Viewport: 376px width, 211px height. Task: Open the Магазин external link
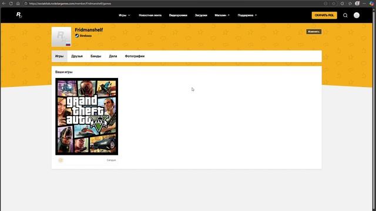(x=222, y=15)
